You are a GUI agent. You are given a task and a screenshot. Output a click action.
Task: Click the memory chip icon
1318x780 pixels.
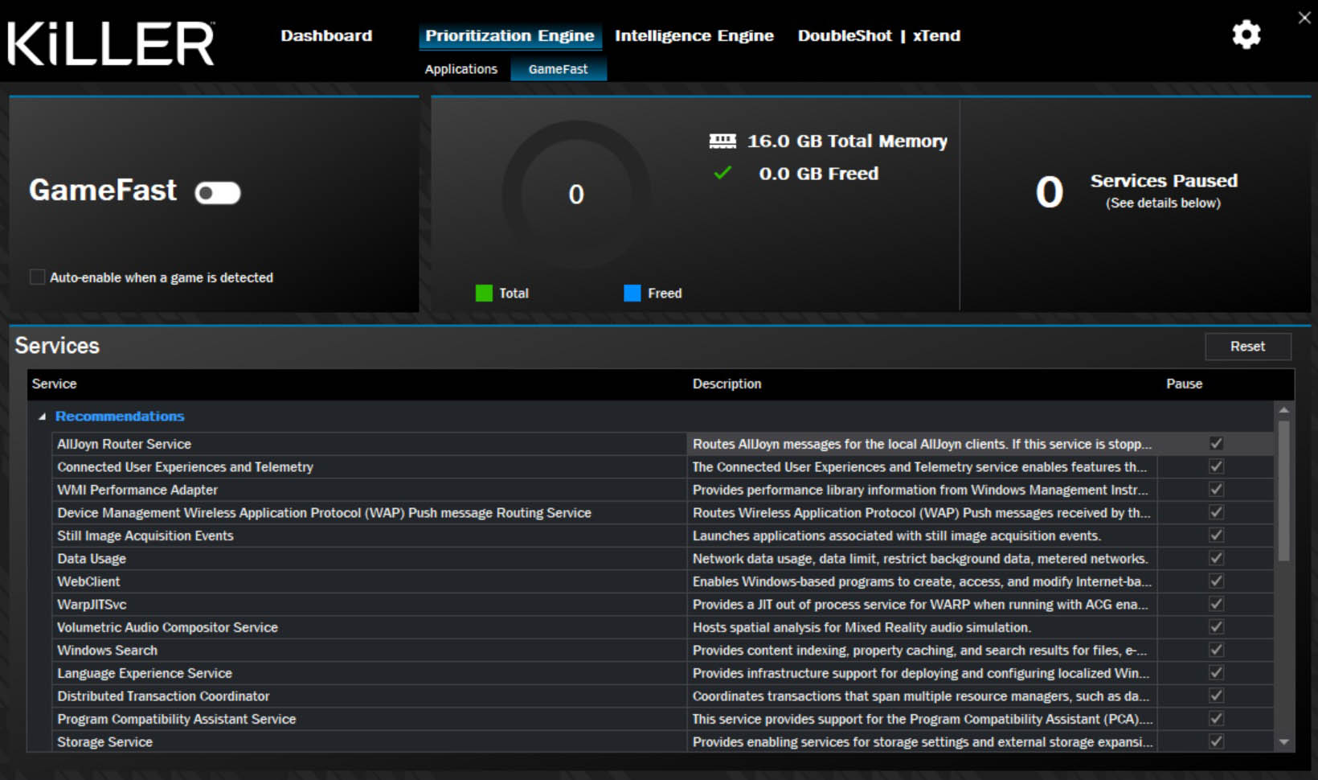click(722, 142)
